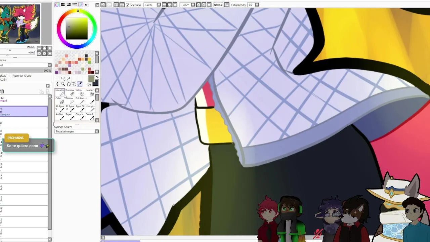Toggle the color mixer panel icon
The image size is (430, 242).
[x=74, y=5]
